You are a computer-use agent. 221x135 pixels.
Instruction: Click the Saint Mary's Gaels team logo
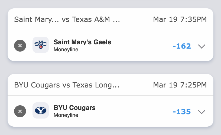[x=41, y=45]
